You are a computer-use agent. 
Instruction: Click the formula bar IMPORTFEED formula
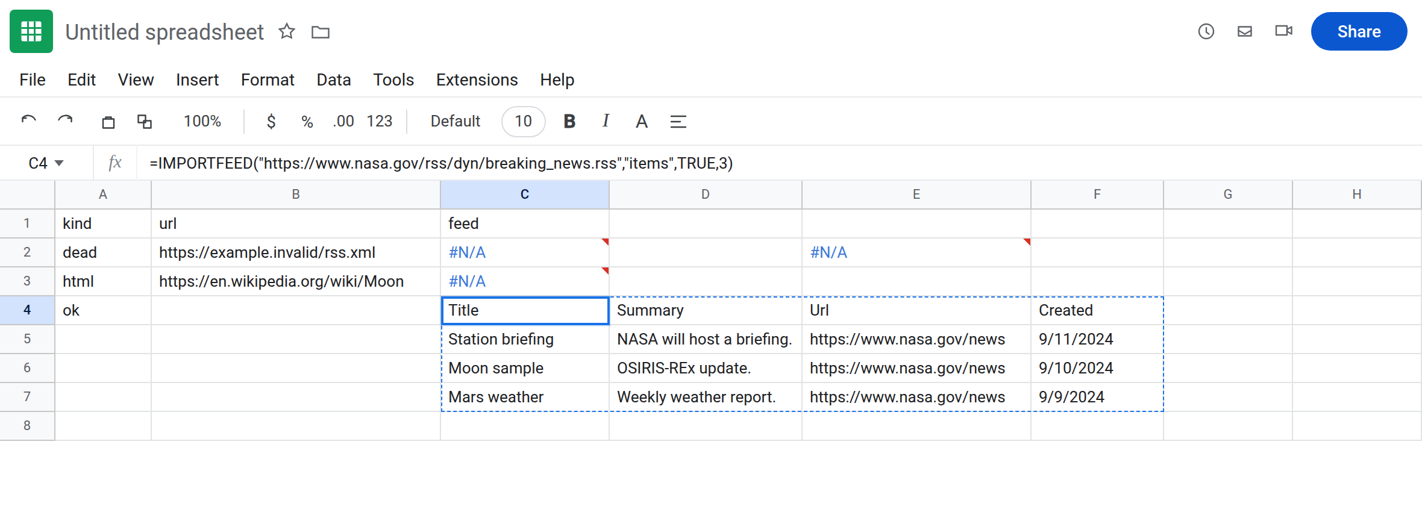[441, 163]
